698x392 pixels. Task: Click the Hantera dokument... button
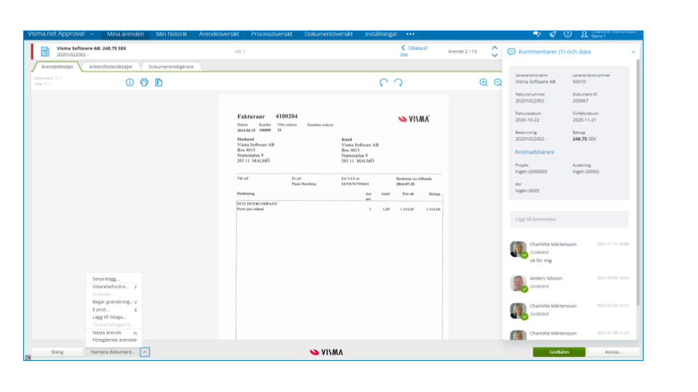pyautogui.click(x=113, y=352)
